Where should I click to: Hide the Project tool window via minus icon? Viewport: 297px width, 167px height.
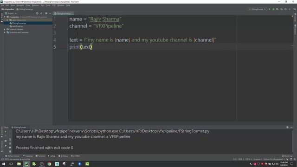(50, 13)
